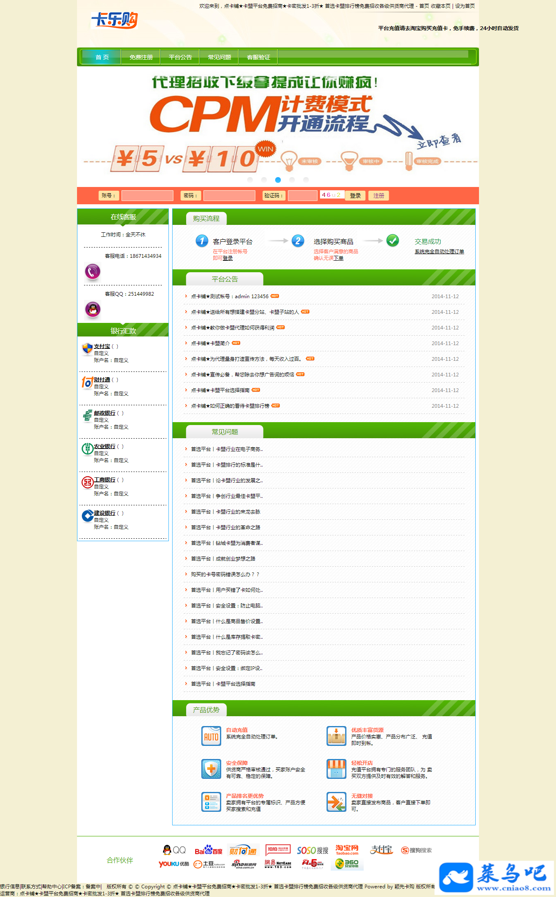Click the 邮政银行 green logo icon

87,416
